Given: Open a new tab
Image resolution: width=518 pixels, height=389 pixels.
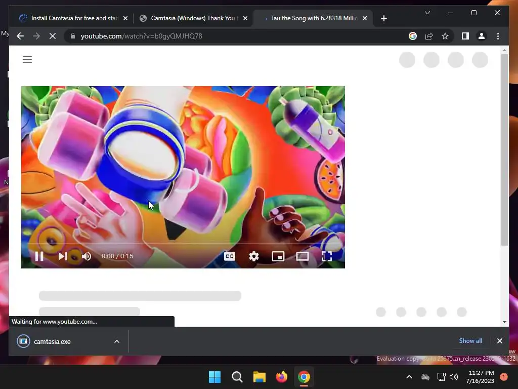Looking at the screenshot, I should 383,18.
